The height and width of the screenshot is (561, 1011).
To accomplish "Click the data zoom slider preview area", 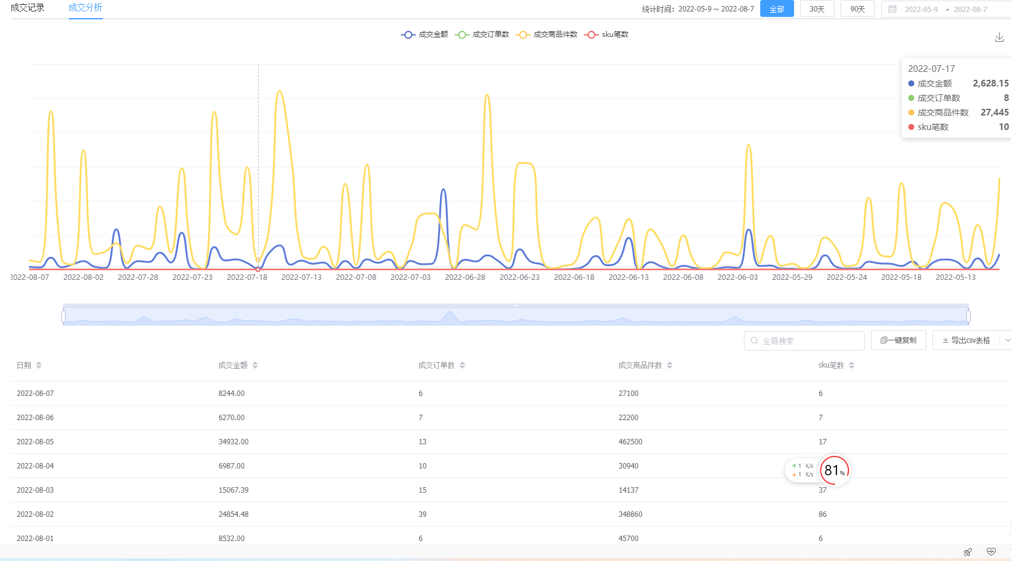I will tap(515, 316).
